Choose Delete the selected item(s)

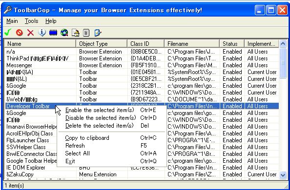111,126
